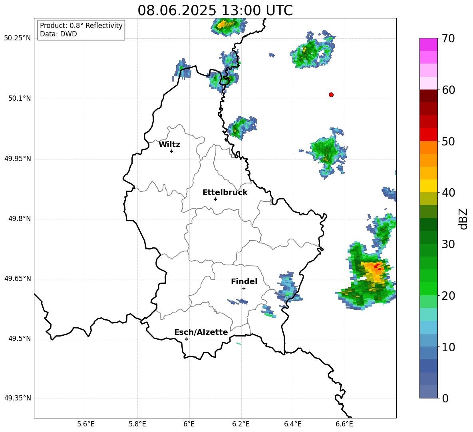Pick the dark red swatch below 60

(428, 96)
